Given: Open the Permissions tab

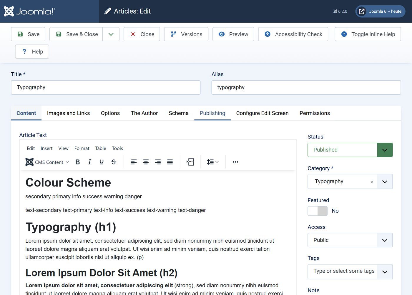Looking at the screenshot, I should click(x=315, y=113).
